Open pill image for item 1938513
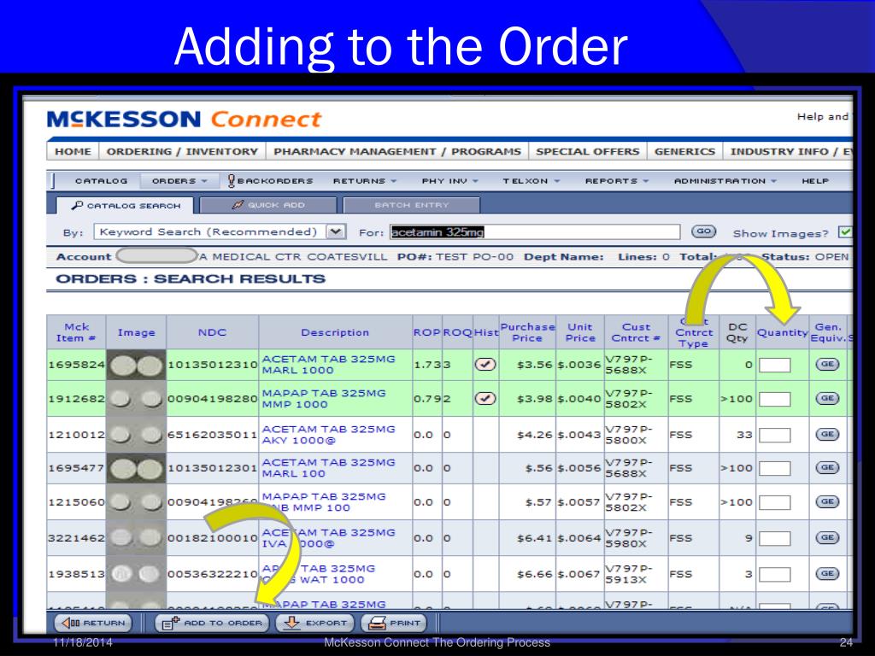The height and width of the screenshot is (656, 875). pyautogui.click(x=136, y=573)
